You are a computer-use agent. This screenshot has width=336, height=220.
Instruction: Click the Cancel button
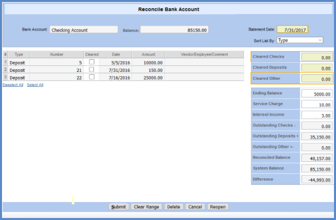[x=195, y=207]
